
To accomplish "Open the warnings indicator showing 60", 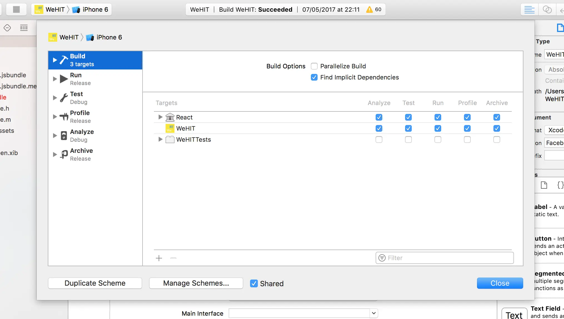I will click(x=374, y=9).
